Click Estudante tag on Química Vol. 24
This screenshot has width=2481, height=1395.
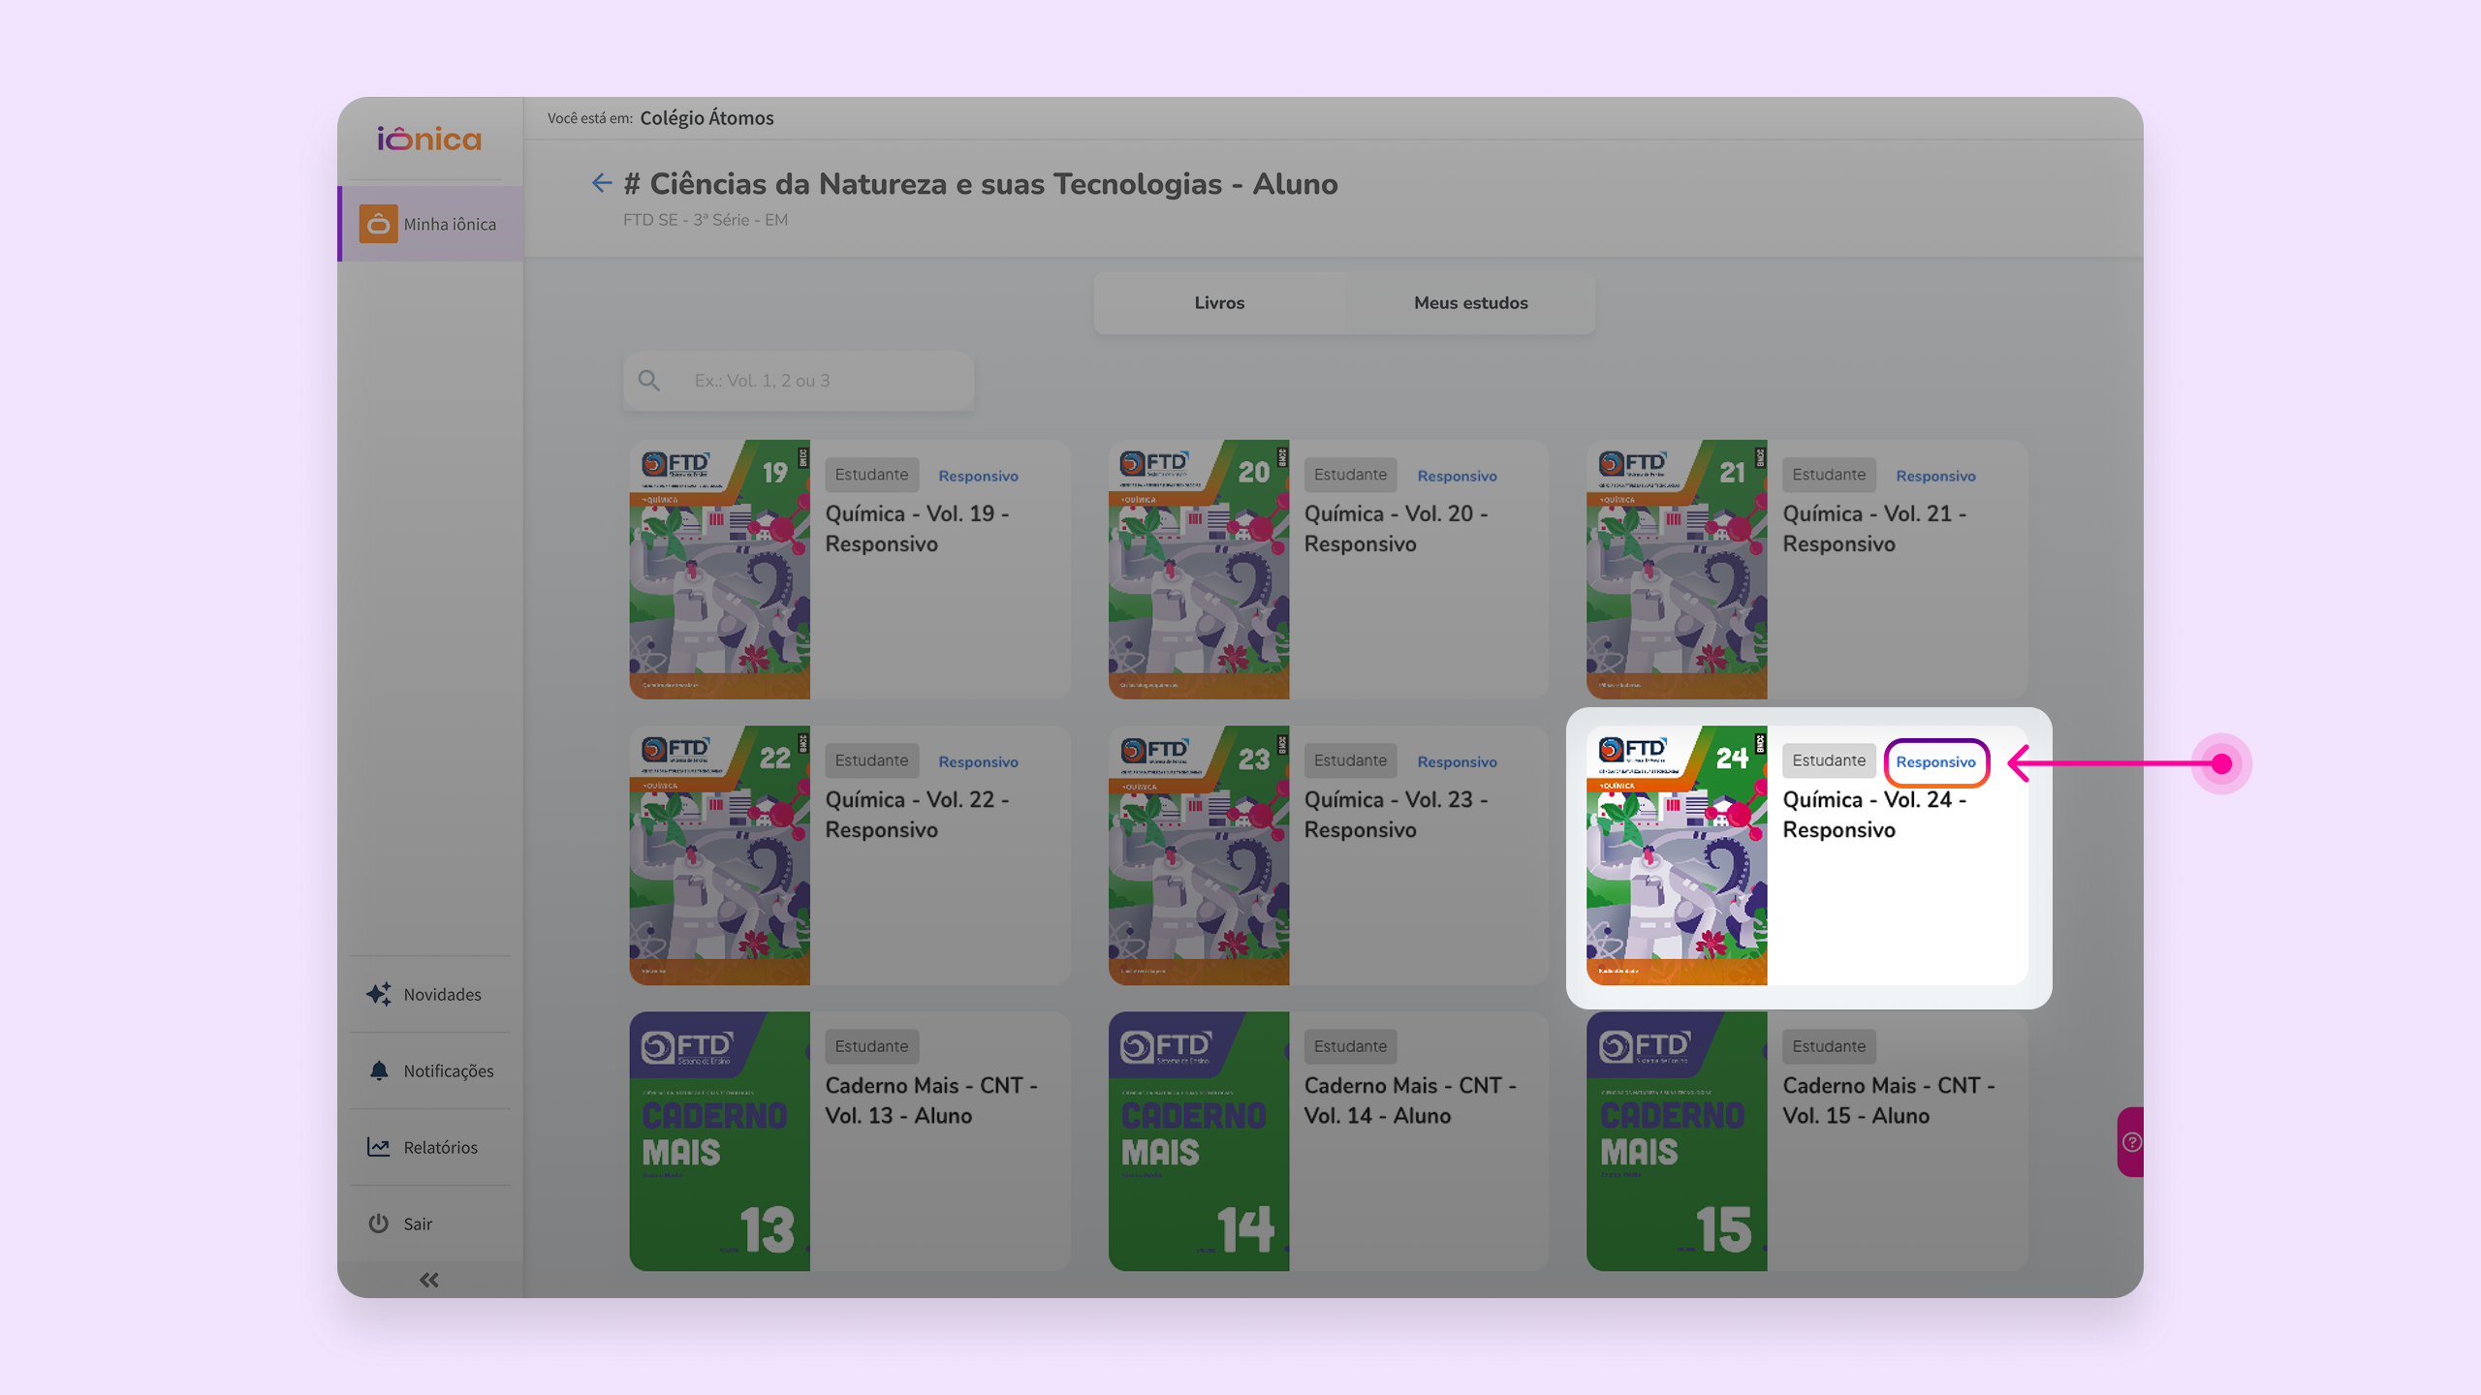[x=1829, y=760]
